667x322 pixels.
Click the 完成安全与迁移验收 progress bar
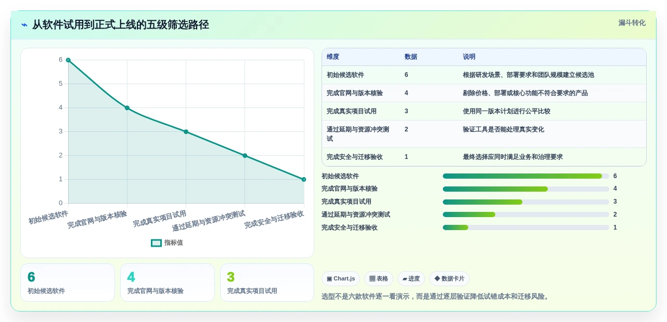pos(525,227)
